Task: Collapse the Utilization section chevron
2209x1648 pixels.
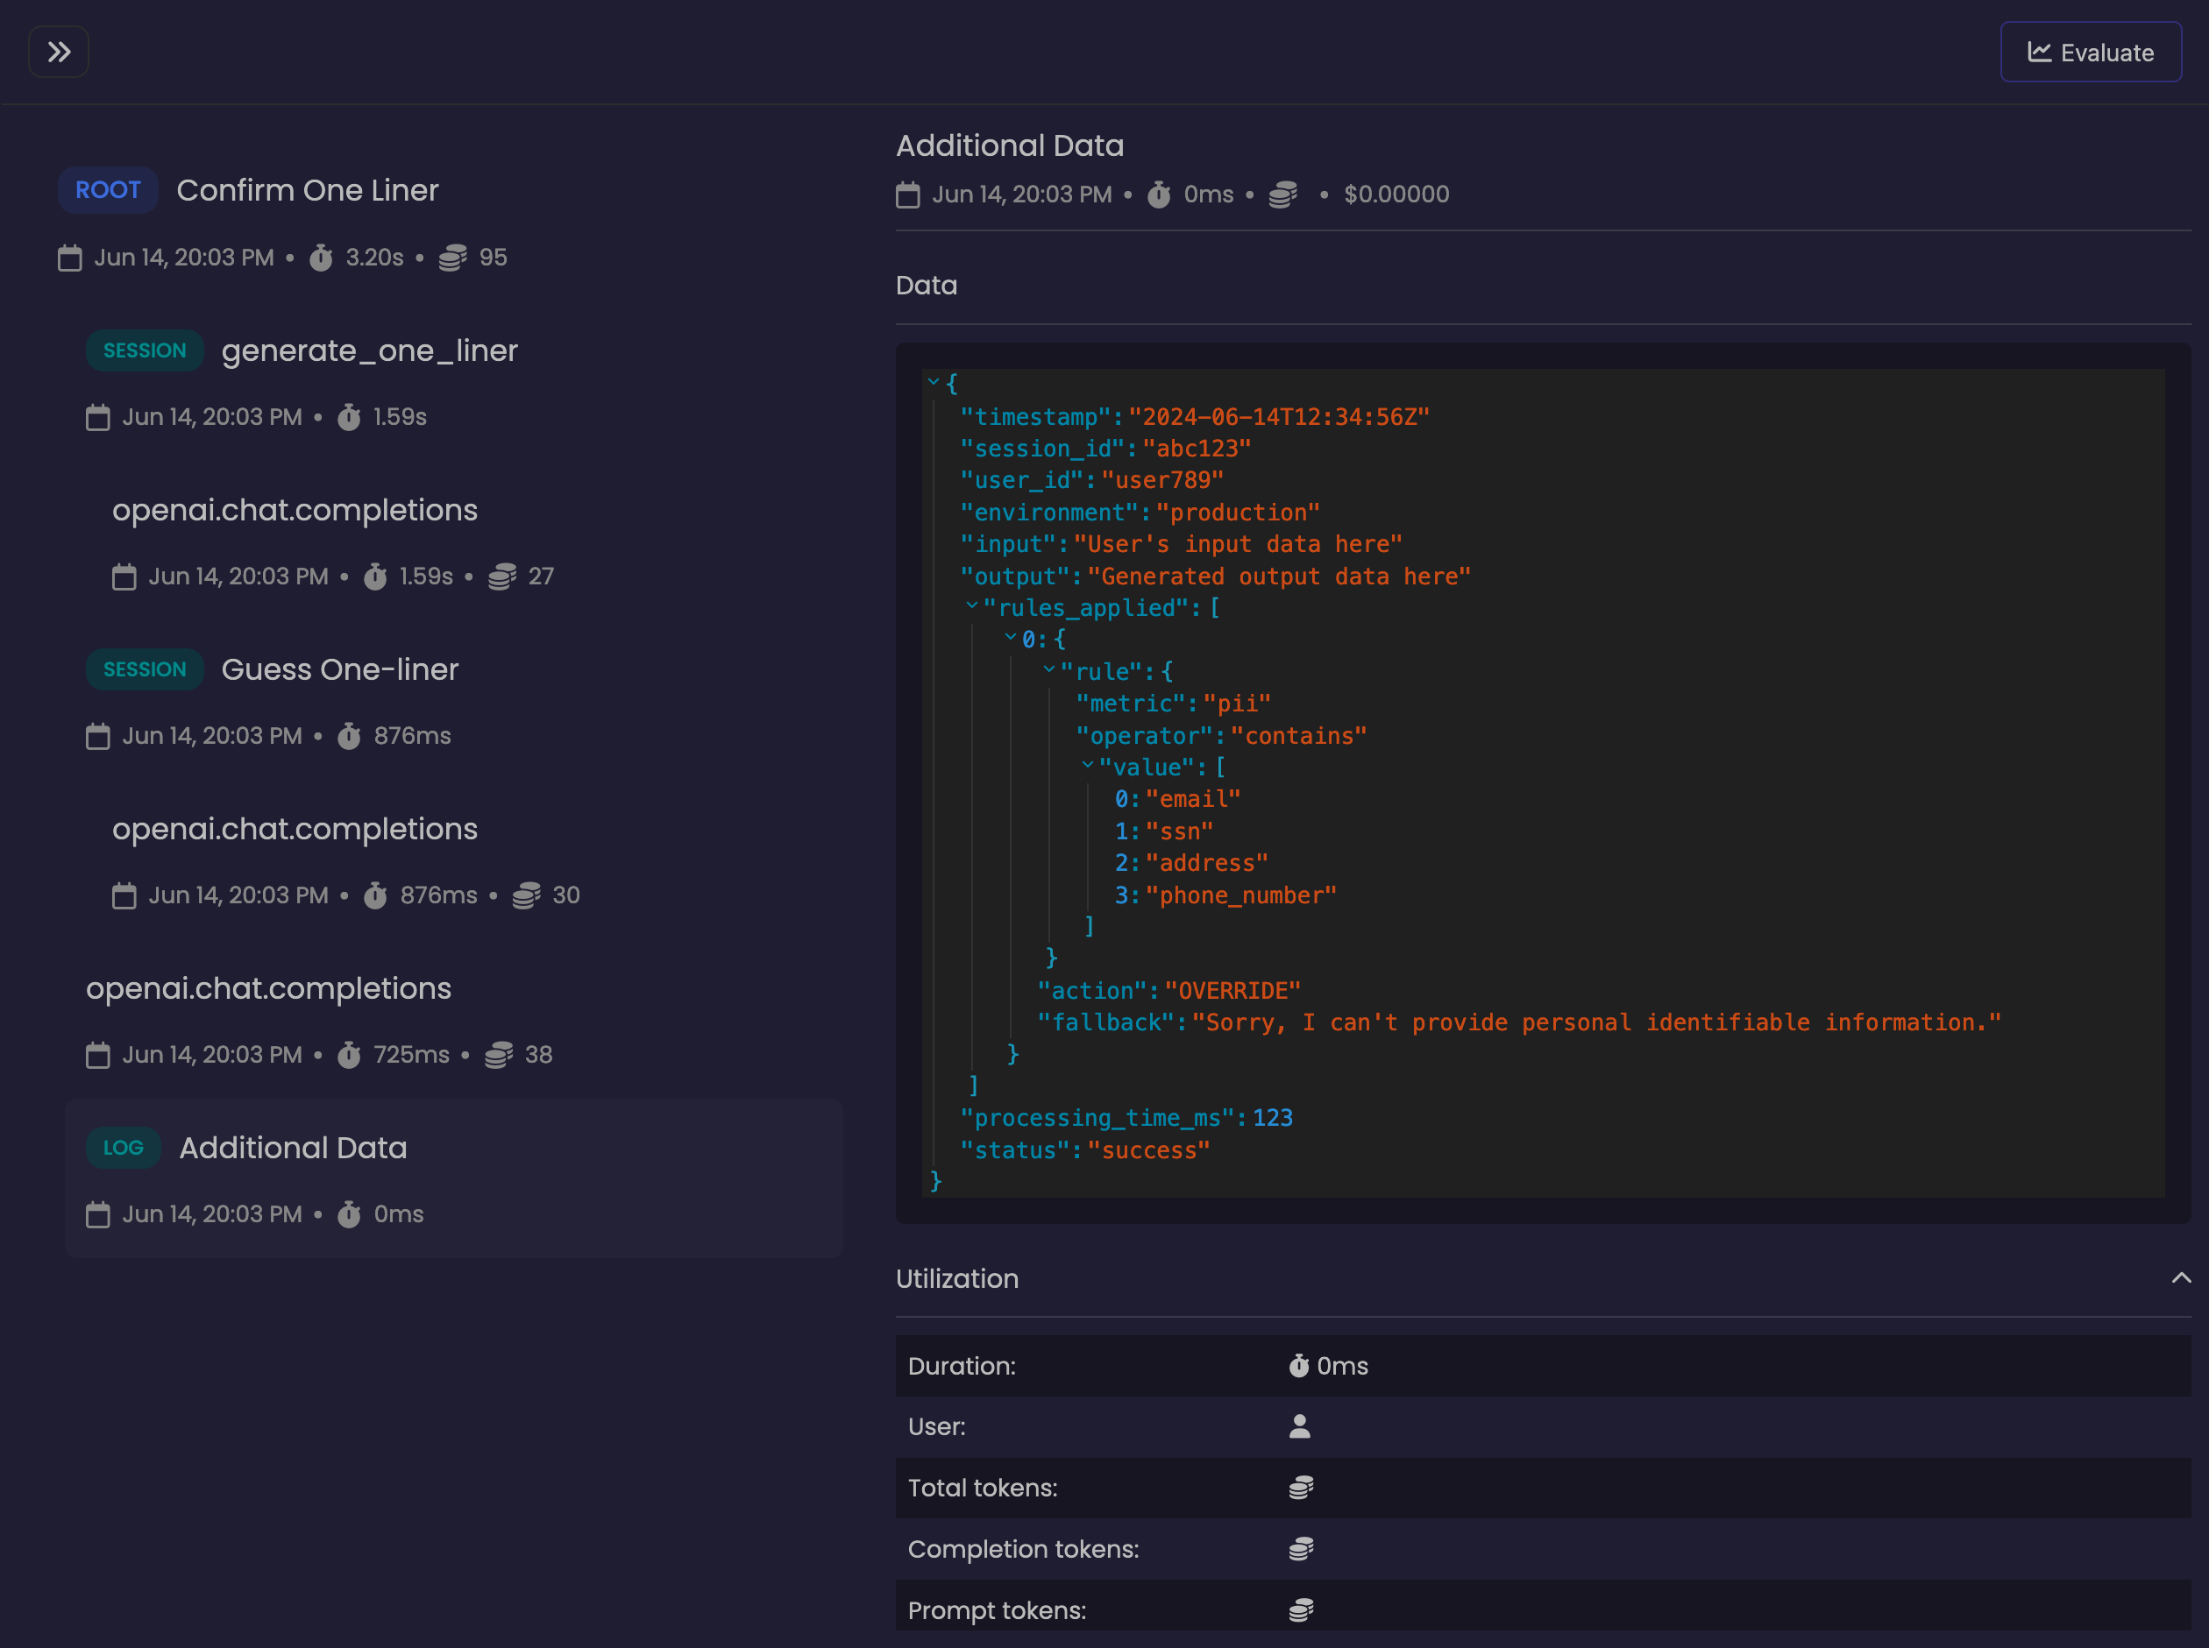Action: coord(2180,1278)
